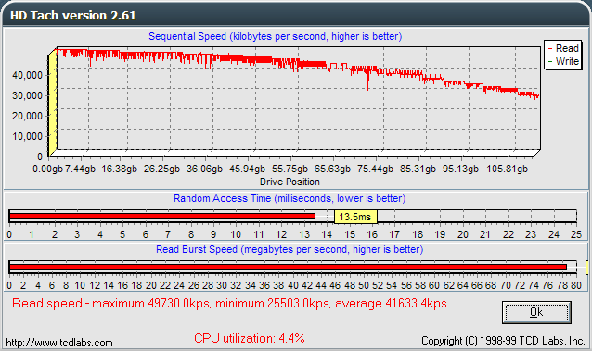The height and width of the screenshot is (351, 592).
Task: Click the 40,000 y-axis label
Action: point(27,75)
